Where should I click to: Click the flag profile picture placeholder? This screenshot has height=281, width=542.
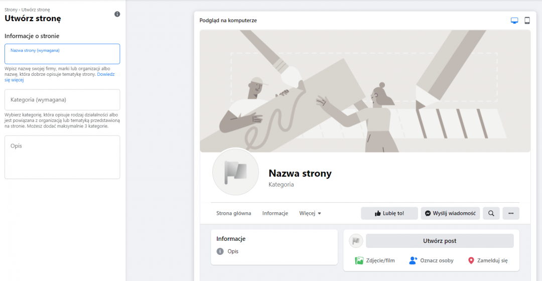coord(235,171)
